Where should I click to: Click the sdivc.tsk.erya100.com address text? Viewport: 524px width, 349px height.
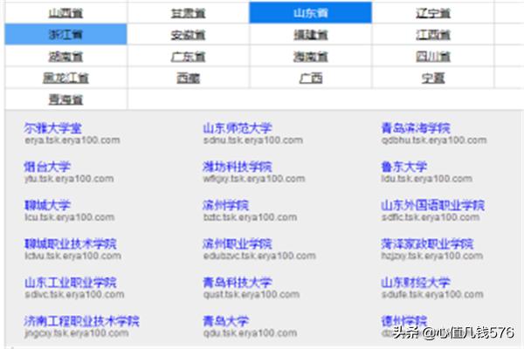tap(74, 295)
